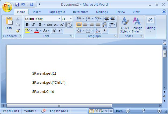Clear formatting from selected text
Viewport: 168px width, 114px height.
tap(70, 25)
